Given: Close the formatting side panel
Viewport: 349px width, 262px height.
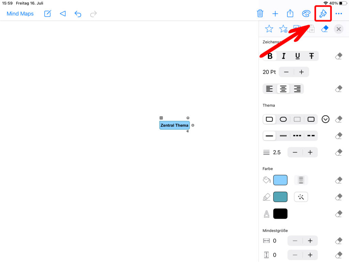Looking at the screenshot, I should point(338,29).
